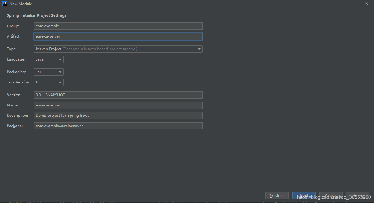
Task: Click the Package field com.example.eurekaserver
Action: tap(118, 126)
